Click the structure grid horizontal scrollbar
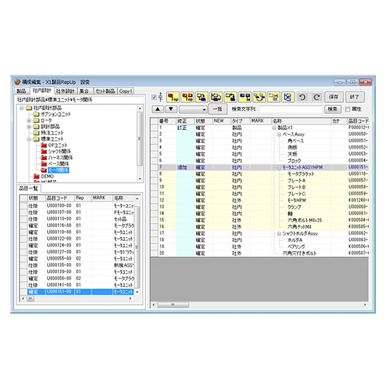This screenshot has width=389, height=389. coord(259,304)
